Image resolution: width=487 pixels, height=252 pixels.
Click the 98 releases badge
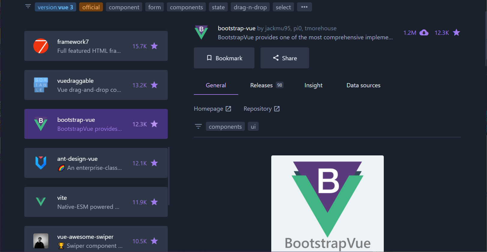pos(280,85)
